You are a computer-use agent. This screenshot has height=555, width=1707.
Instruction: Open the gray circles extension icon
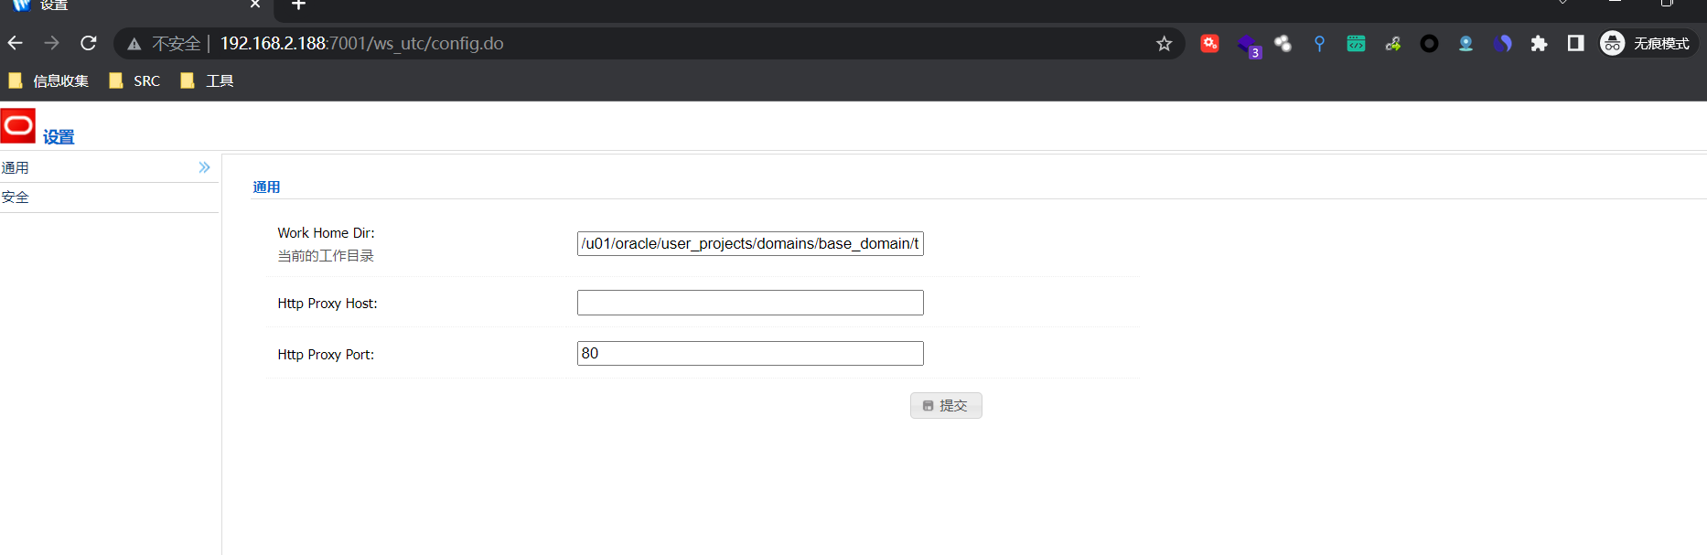(1283, 43)
